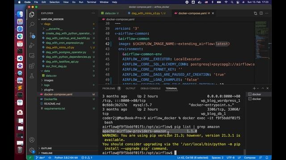The image size is (286, 160).
Task: Expand the TIMELINE section
Action: tap(46, 153)
